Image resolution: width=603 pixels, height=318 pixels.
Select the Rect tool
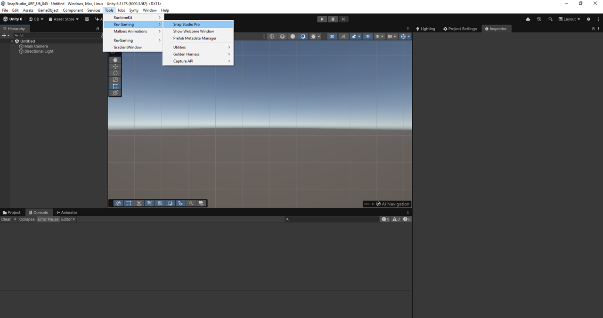[115, 86]
